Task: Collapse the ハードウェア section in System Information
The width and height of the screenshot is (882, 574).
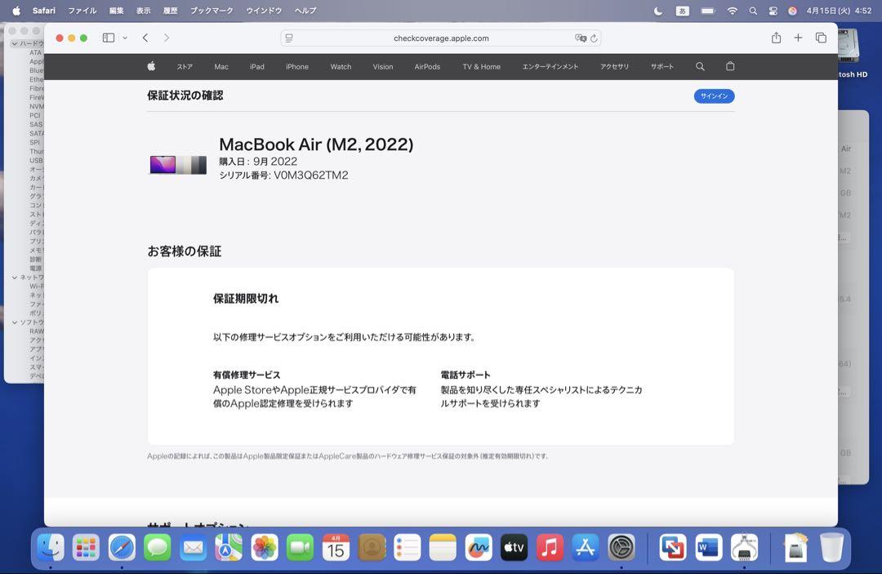Action: click(x=15, y=43)
